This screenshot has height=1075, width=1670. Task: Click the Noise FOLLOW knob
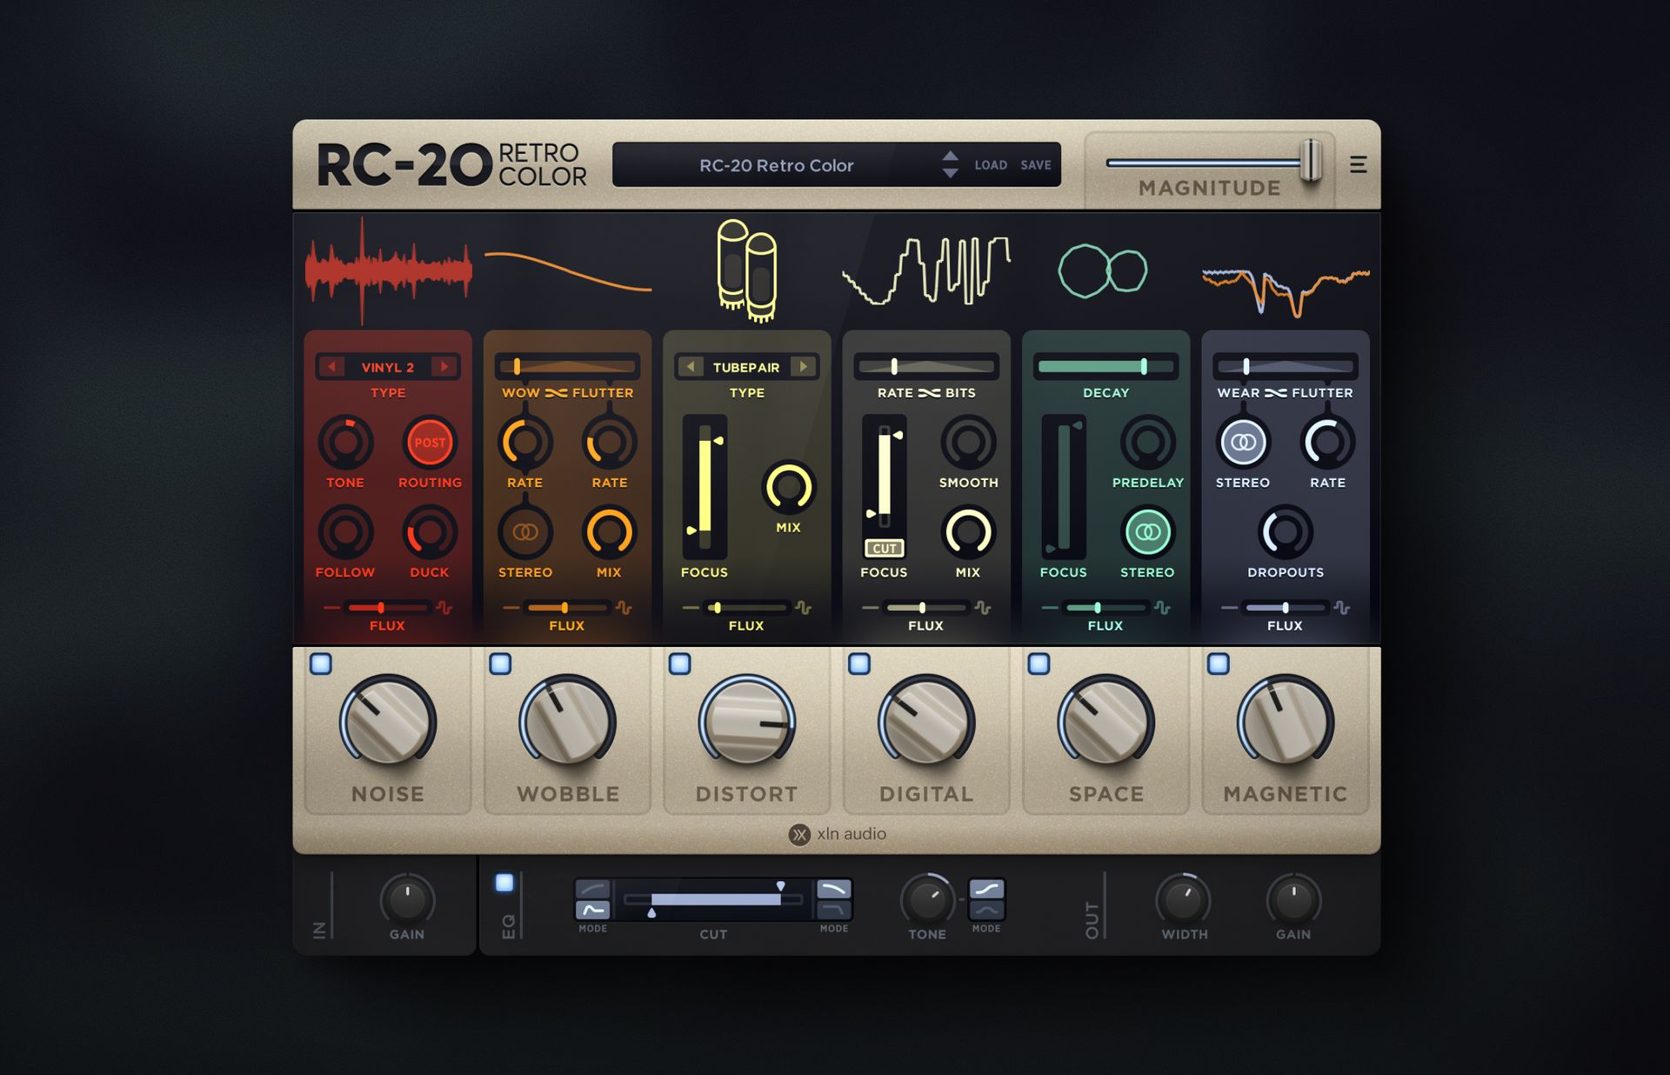coord(345,531)
